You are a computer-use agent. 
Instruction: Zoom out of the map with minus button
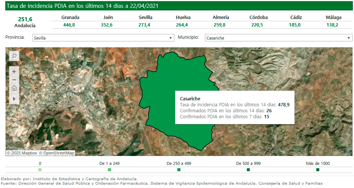point(14,80)
